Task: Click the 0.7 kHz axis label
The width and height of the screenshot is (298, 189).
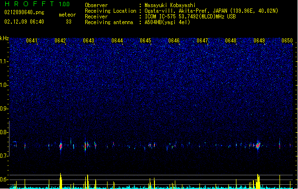Action: [x=4, y=156]
